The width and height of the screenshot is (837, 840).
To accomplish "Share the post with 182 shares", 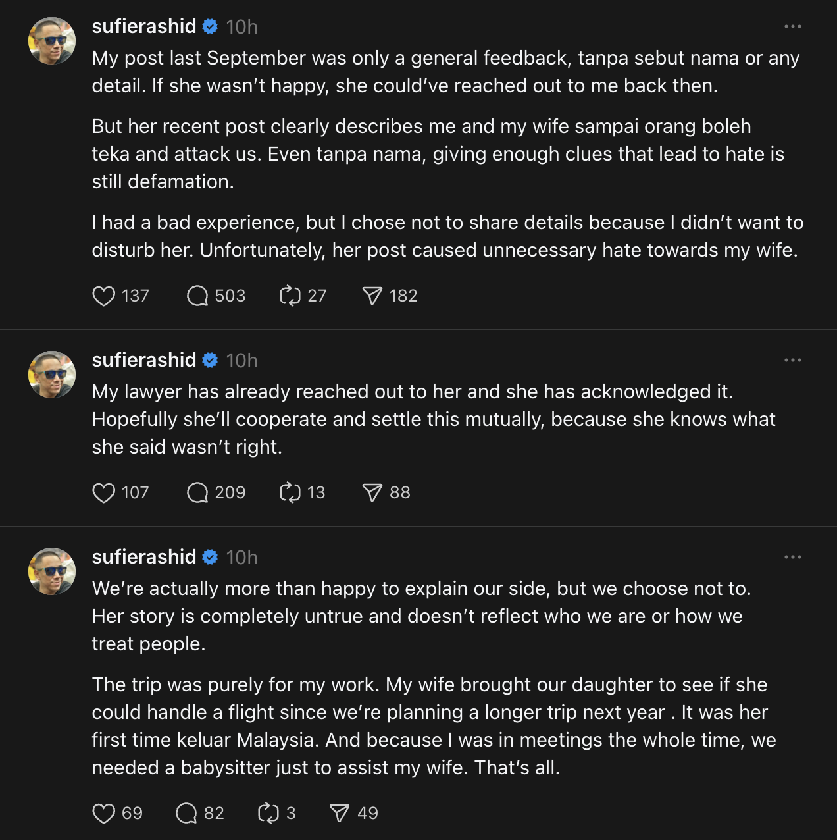I will coord(372,296).
